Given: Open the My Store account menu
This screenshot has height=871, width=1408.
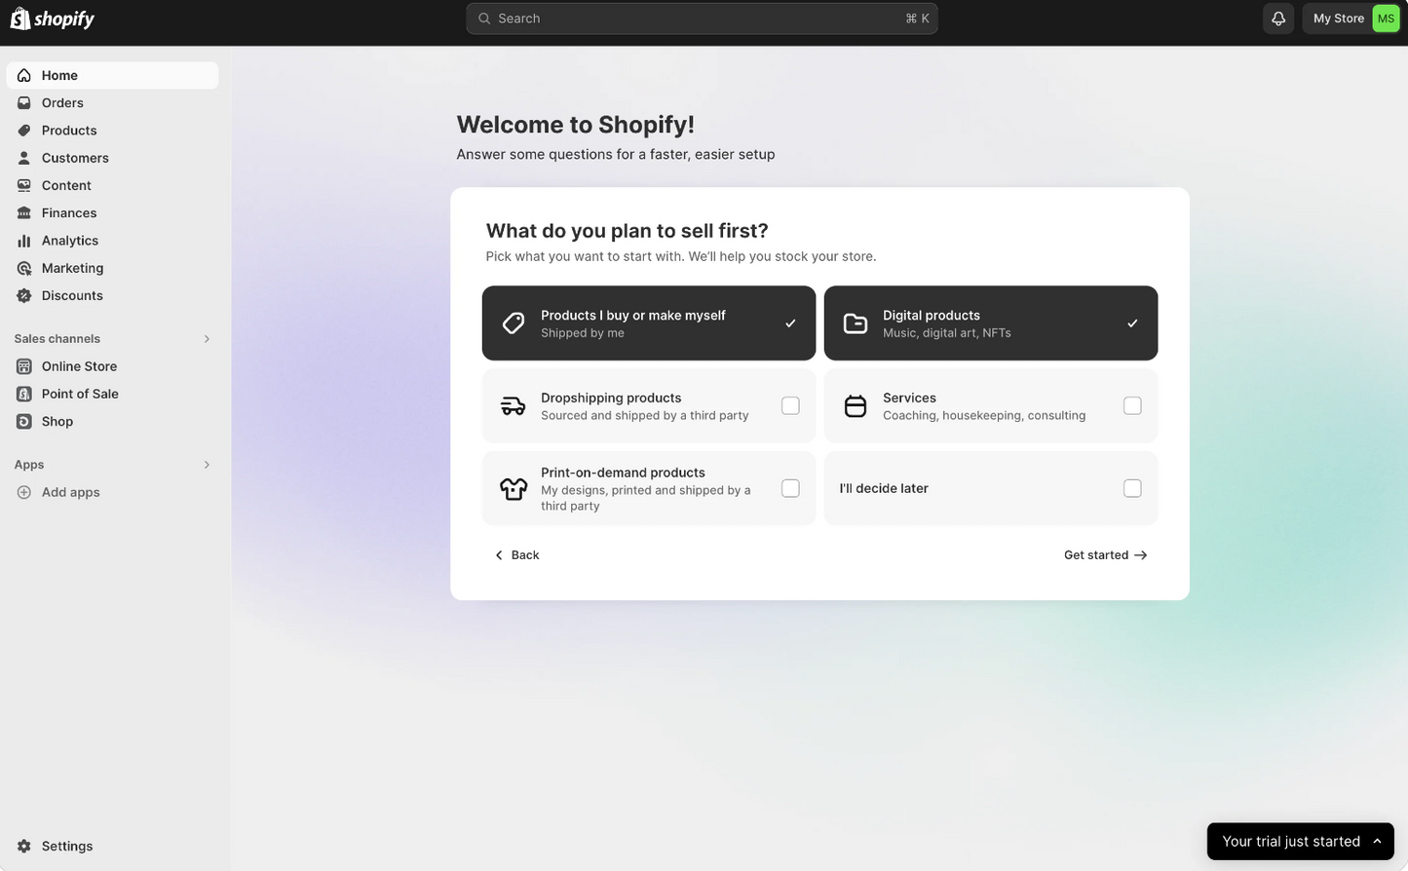Looking at the screenshot, I should pos(1351,19).
